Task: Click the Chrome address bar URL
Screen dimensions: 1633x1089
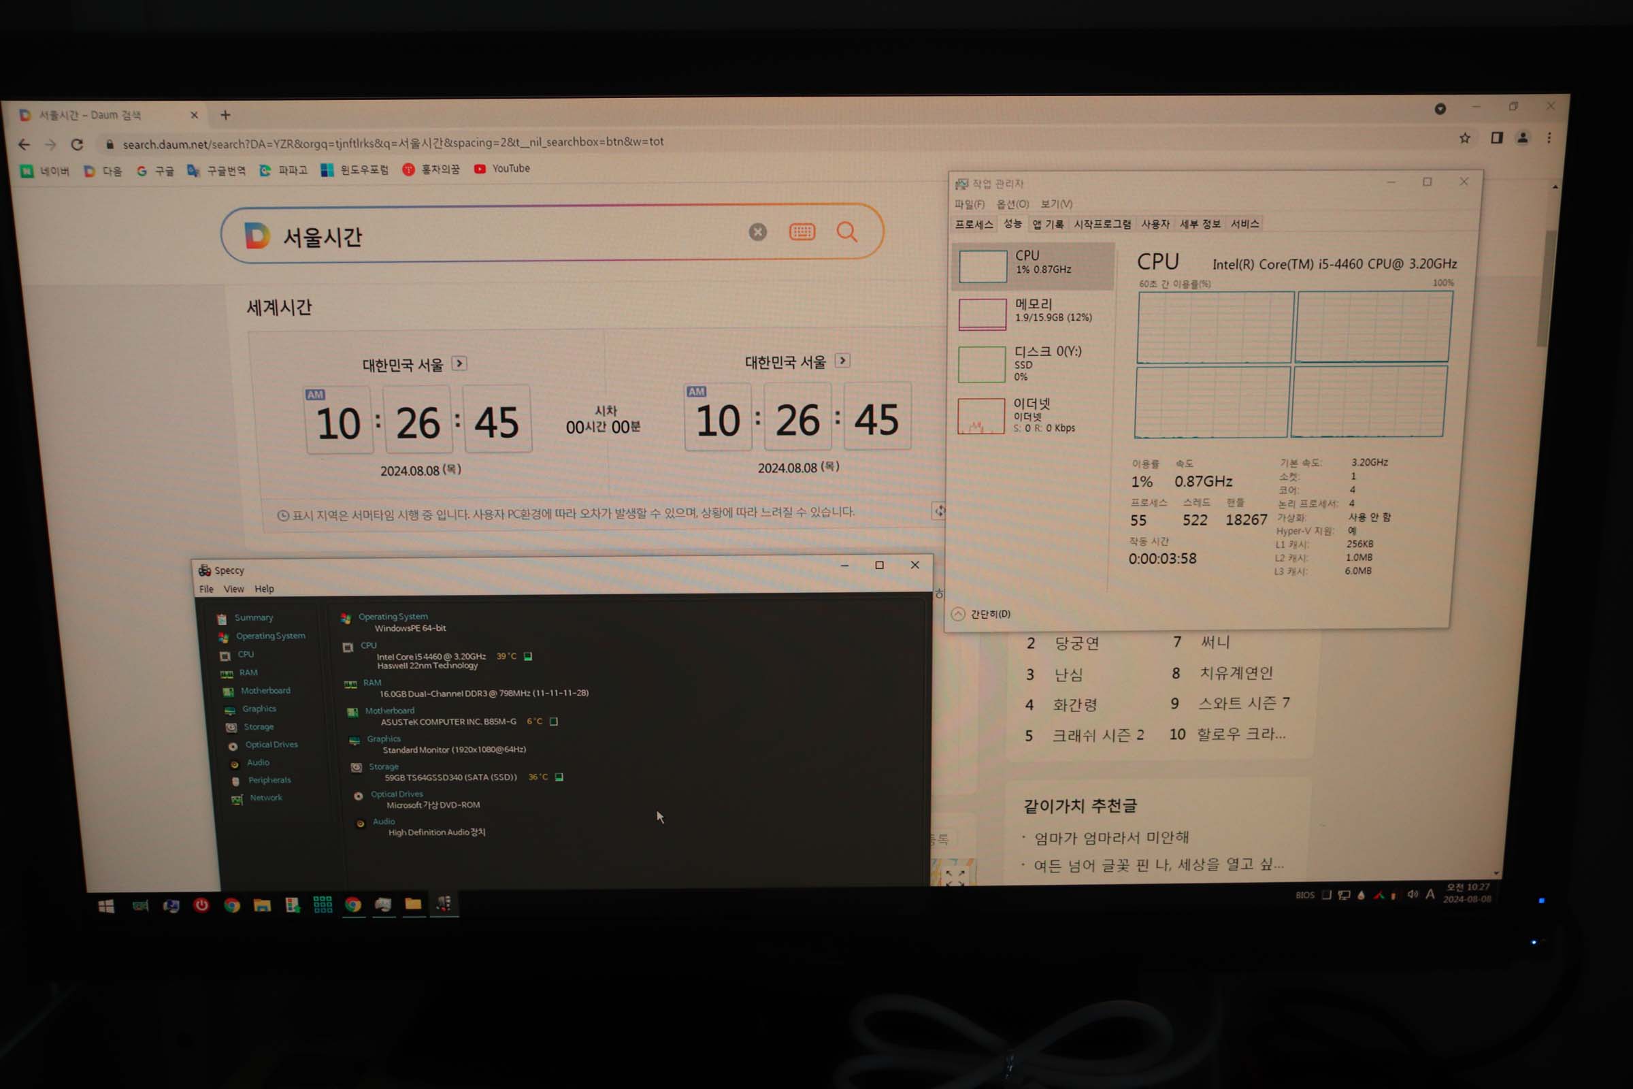Action: (x=393, y=142)
